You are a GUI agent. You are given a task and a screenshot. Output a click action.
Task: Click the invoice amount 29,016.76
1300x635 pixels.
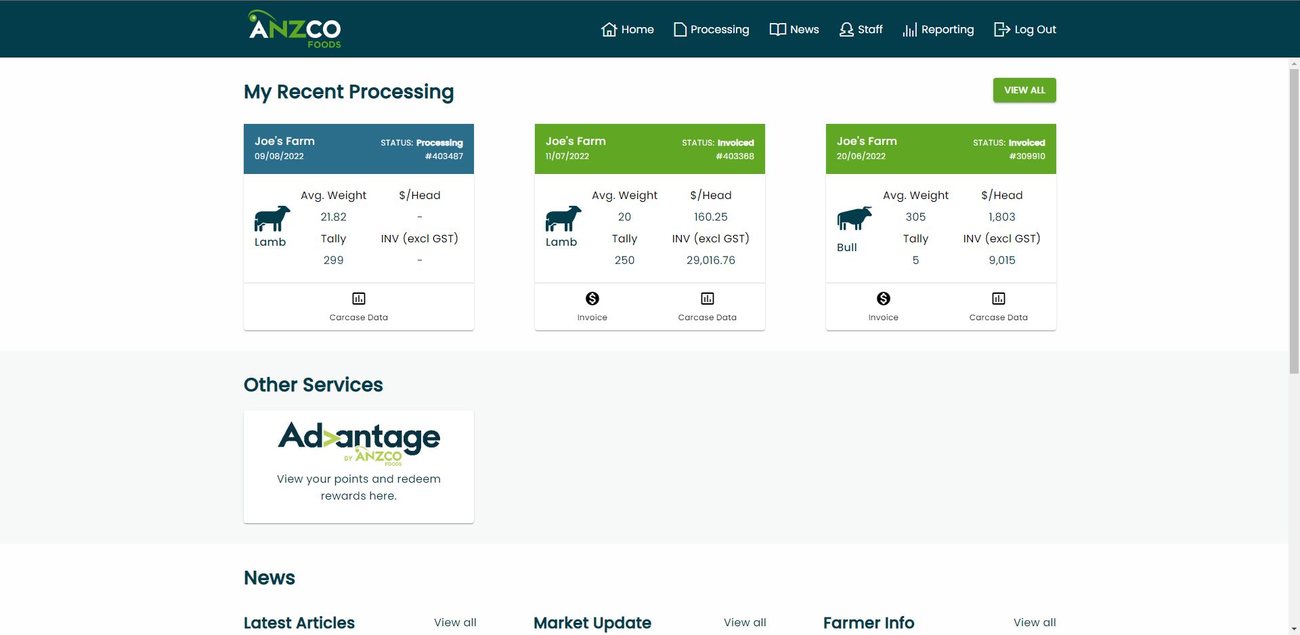point(711,260)
